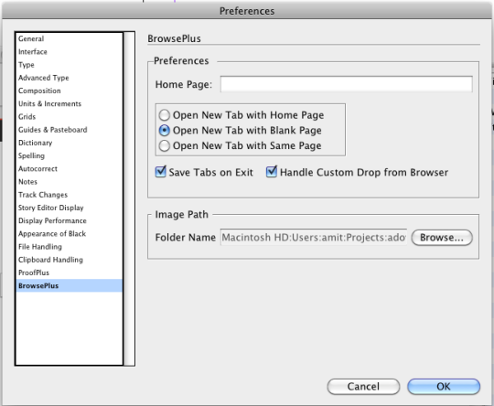Open ProofPlus preferences

[69, 272]
